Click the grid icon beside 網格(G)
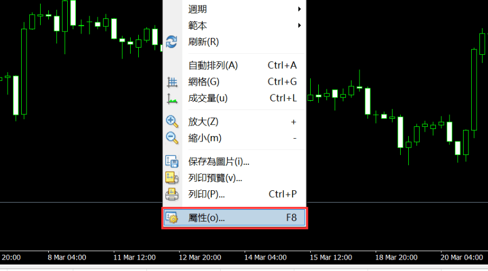This screenshot has width=488, height=271. pos(172,82)
